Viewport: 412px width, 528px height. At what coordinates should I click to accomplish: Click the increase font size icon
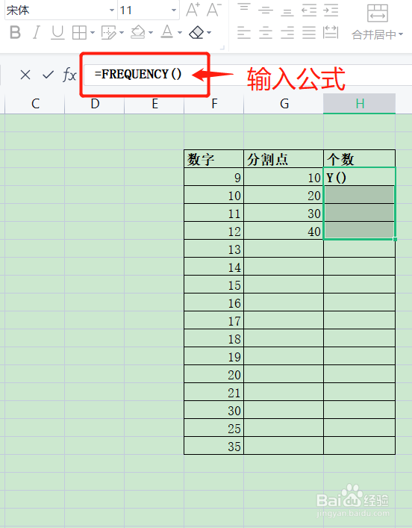[193, 10]
